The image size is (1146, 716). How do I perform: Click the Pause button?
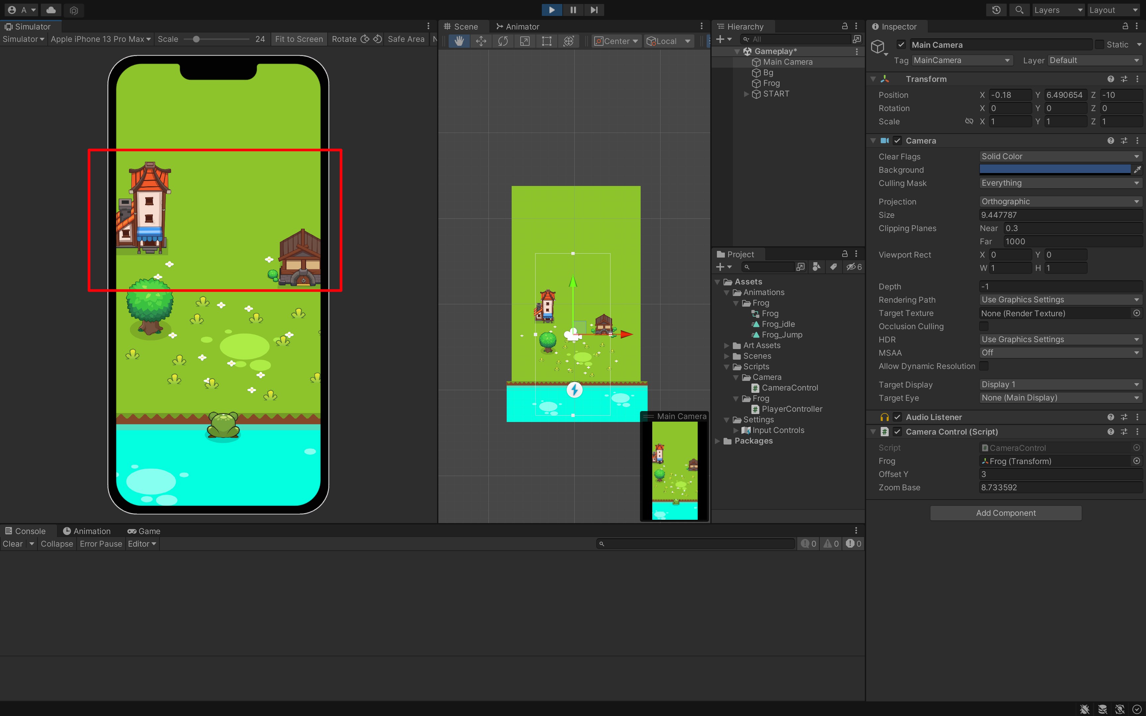tap(573, 10)
